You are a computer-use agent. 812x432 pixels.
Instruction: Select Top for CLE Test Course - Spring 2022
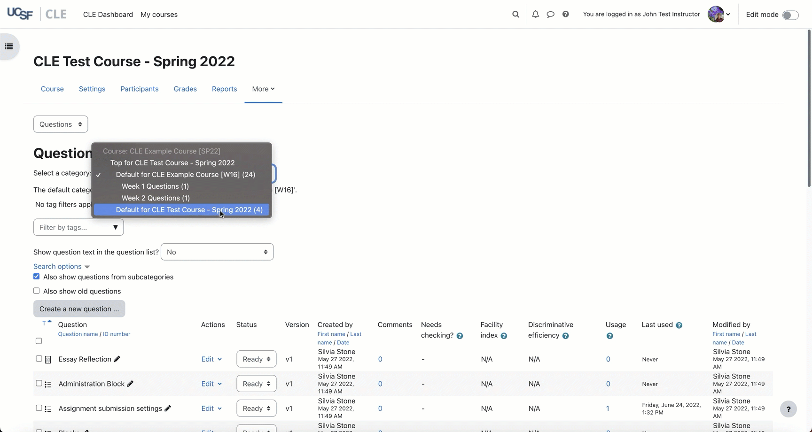pos(181,163)
